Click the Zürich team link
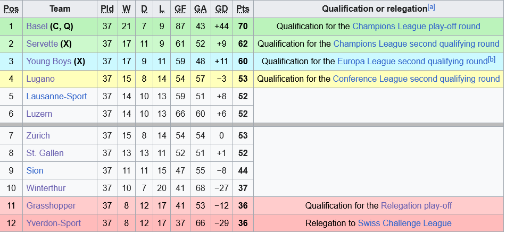This screenshot has height=233, width=506. coord(38,135)
